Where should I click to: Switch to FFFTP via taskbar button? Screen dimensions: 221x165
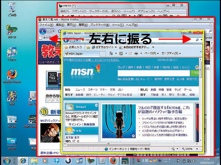(91, 161)
